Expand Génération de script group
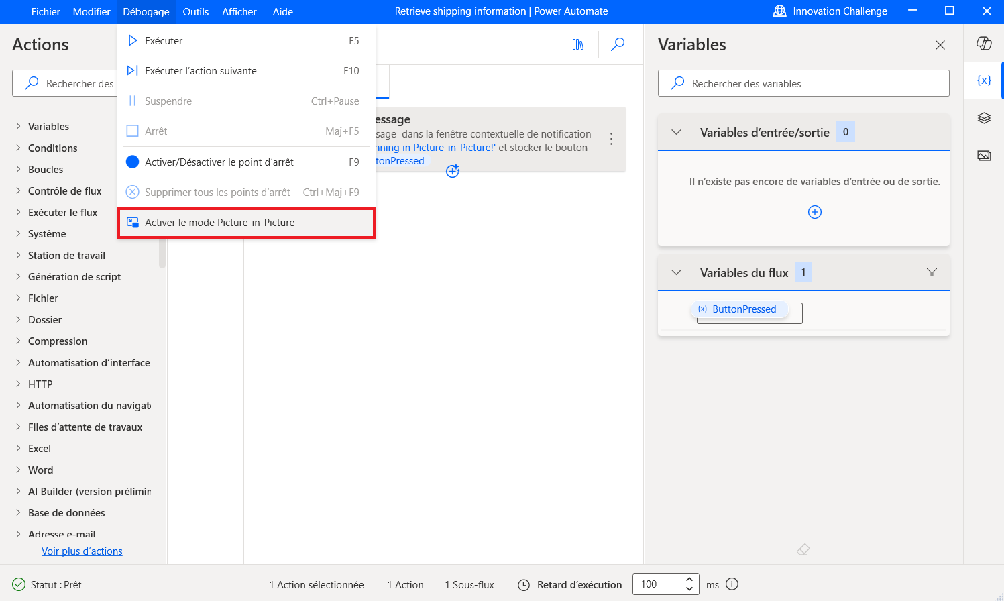Screen dimensions: 1004x601 [19, 276]
